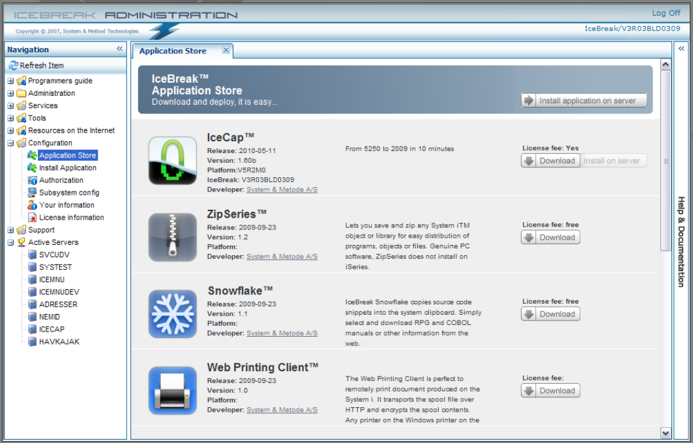Click the Authorization icon in tree
The image size is (693, 443).
(x=32, y=180)
